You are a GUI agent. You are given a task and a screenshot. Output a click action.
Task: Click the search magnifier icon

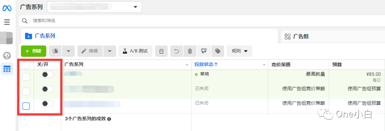point(25,21)
